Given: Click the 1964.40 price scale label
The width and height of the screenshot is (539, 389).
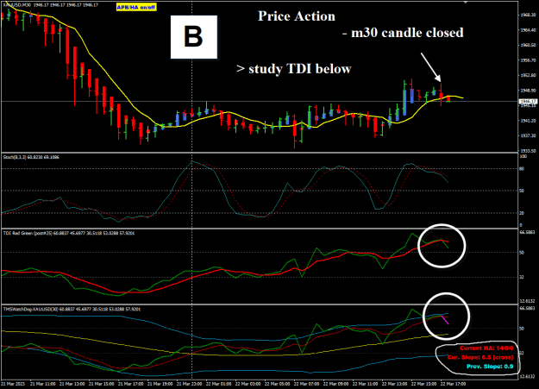Looking at the screenshot, I should [x=529, y=30].
